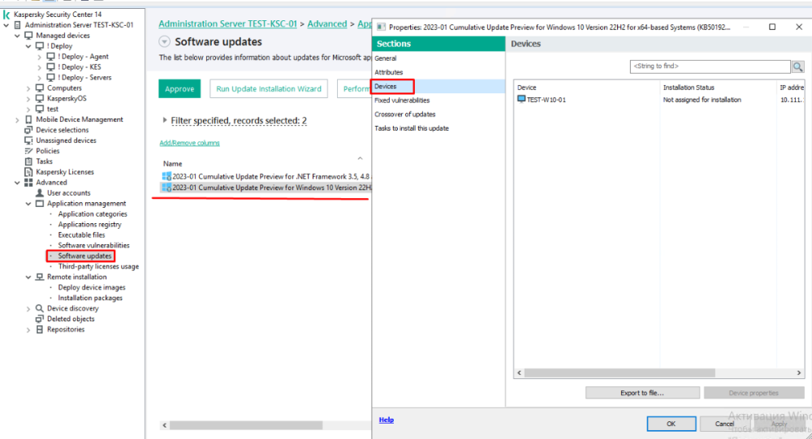812x439 pixels.
Task: Click the Policies icon in tree
Action: pos(28,151)
